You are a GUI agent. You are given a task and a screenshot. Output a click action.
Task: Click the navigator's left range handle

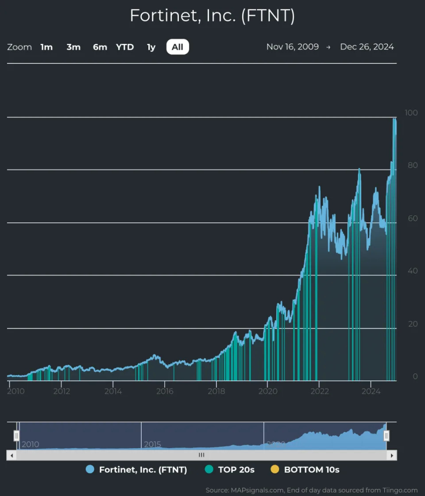click(16, 436)
